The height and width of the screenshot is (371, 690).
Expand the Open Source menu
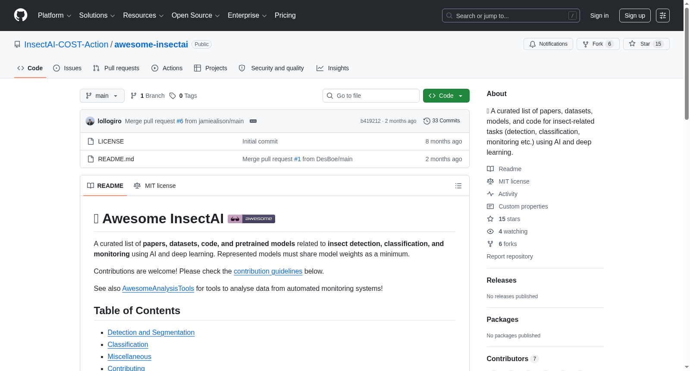(x=196, y=16)
